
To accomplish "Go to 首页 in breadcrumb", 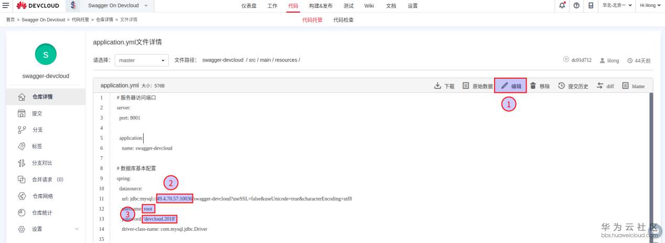I will [x=10, y=19].
